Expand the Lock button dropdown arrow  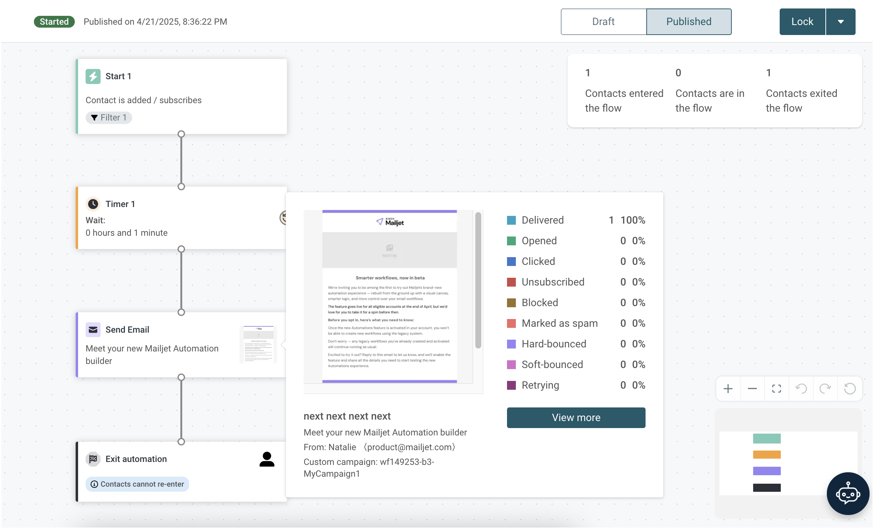(x=841, y=22)
